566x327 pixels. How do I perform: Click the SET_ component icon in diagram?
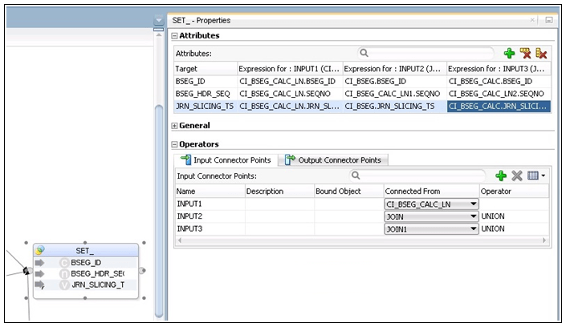tap(40, 250)
